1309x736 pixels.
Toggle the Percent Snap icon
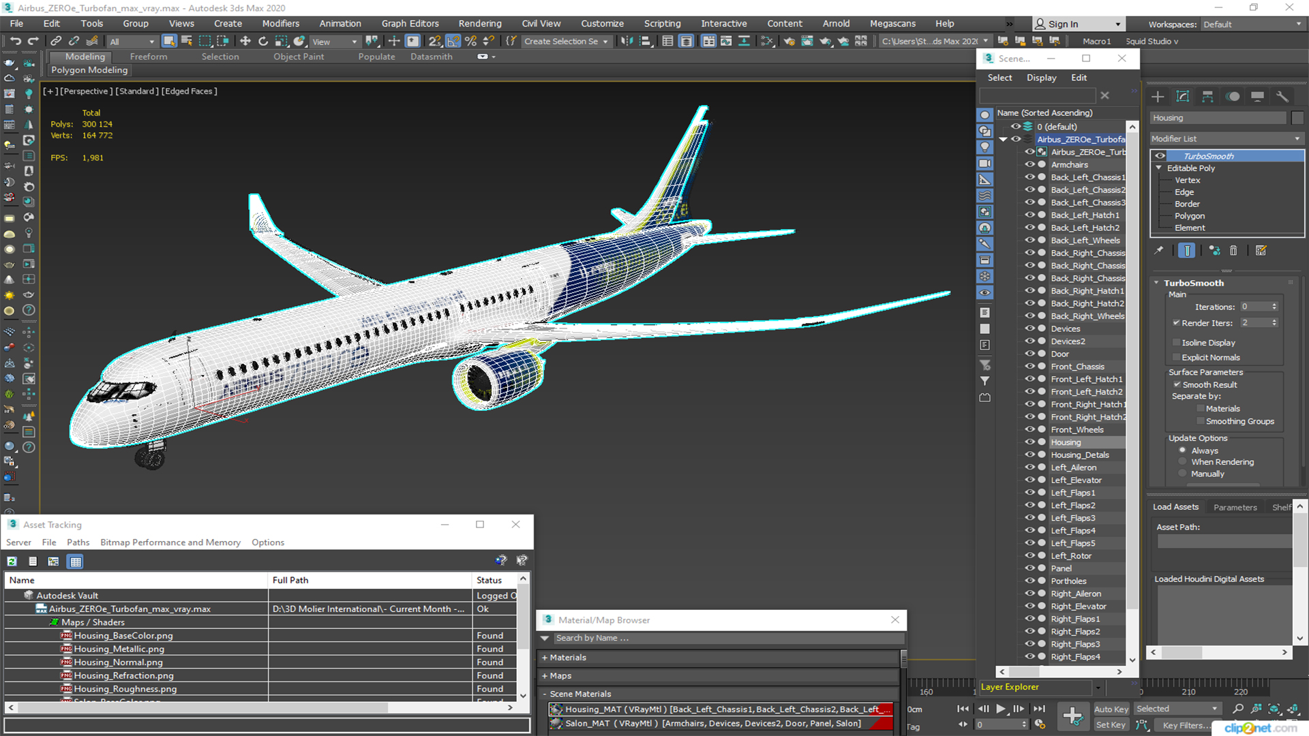point(470,41)
